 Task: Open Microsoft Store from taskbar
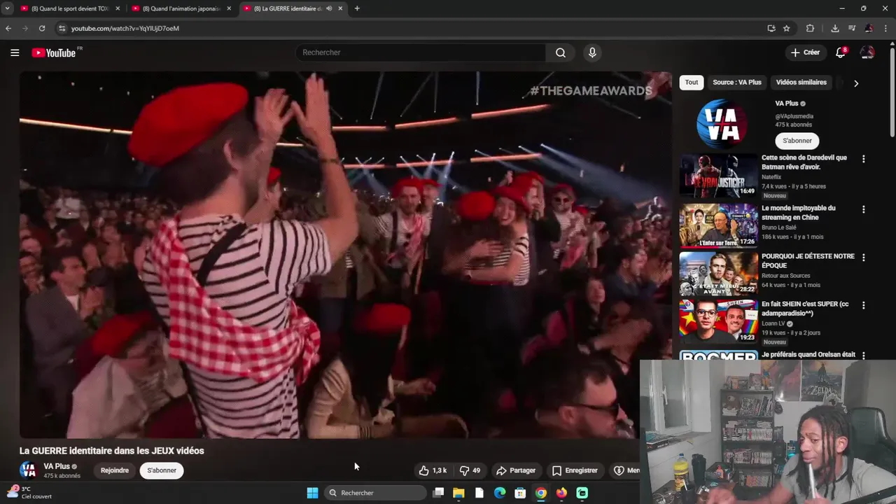click(520, 493)
